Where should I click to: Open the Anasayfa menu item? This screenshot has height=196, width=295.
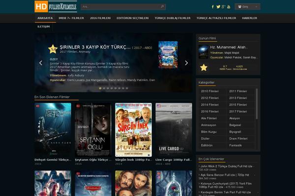click(45, 18)
